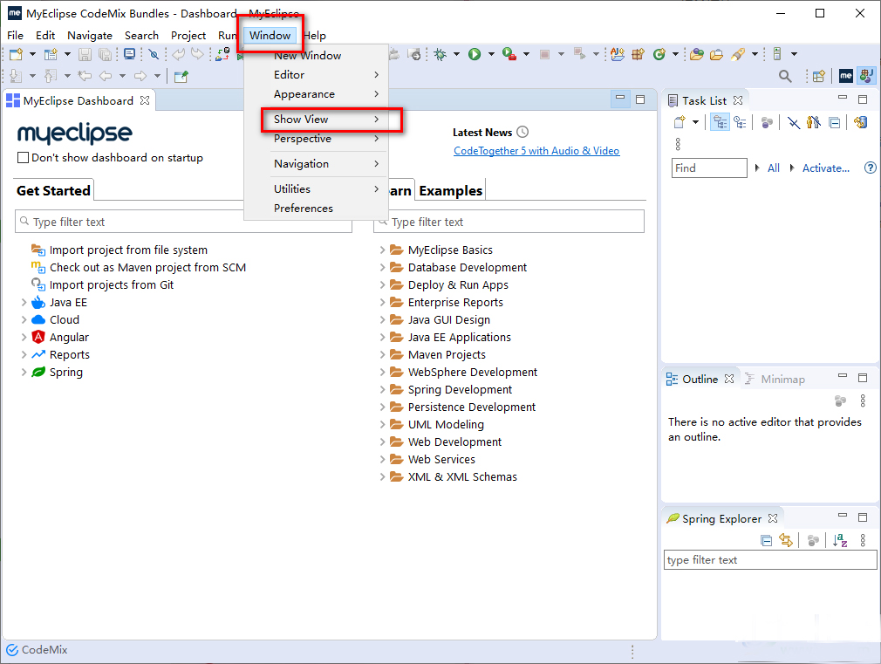The width and height of the screenshot is (881, 664).
Task: Click Synchronize Changed icon in Task List
Action: (860, 122)
